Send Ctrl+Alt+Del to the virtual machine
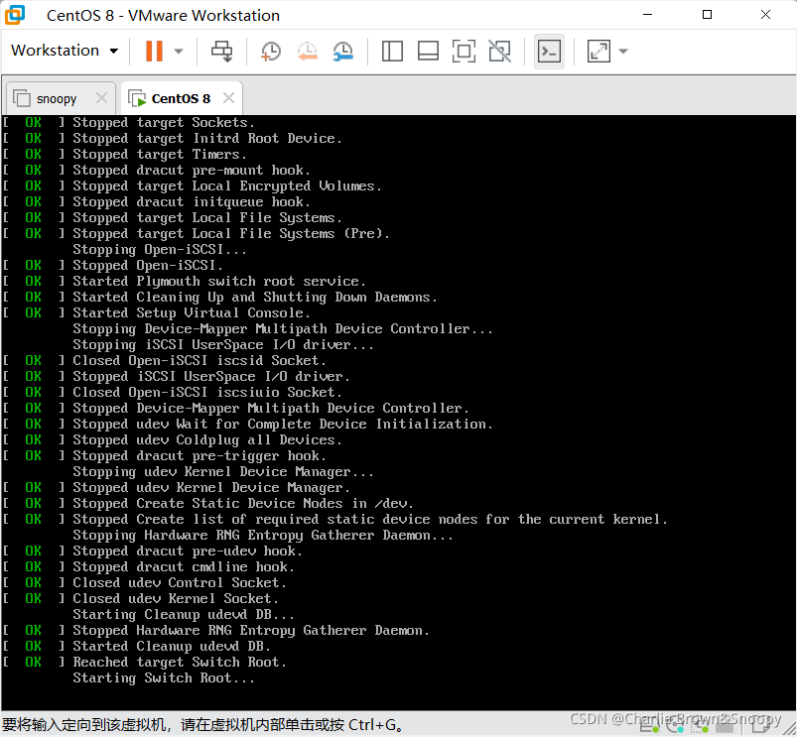Viewport: 797px width, 737px height. coord(222,51)
